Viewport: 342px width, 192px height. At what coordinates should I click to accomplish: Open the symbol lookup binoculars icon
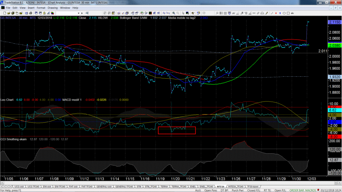(87, 13)
